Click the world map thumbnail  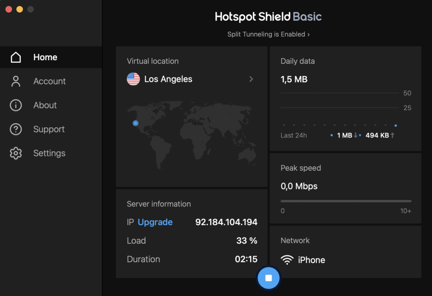(x=192, y=135)
